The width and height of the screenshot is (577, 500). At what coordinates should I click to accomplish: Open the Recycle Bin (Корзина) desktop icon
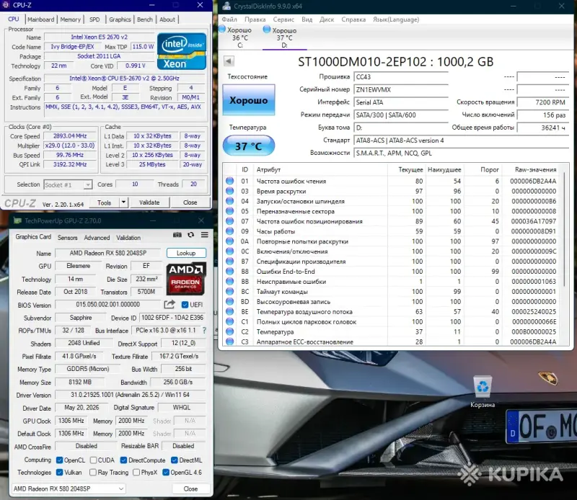[x=483, y=391]
